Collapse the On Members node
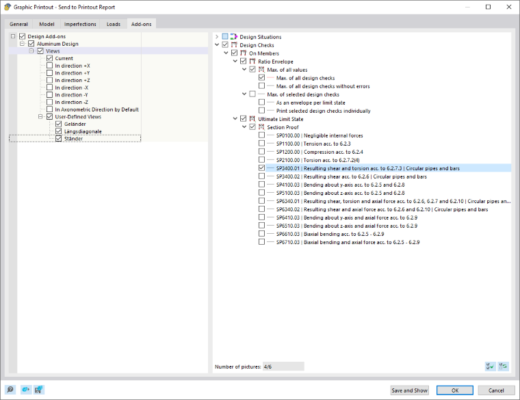The width and height of the screenshot is (520, 400). coord(226,53)
